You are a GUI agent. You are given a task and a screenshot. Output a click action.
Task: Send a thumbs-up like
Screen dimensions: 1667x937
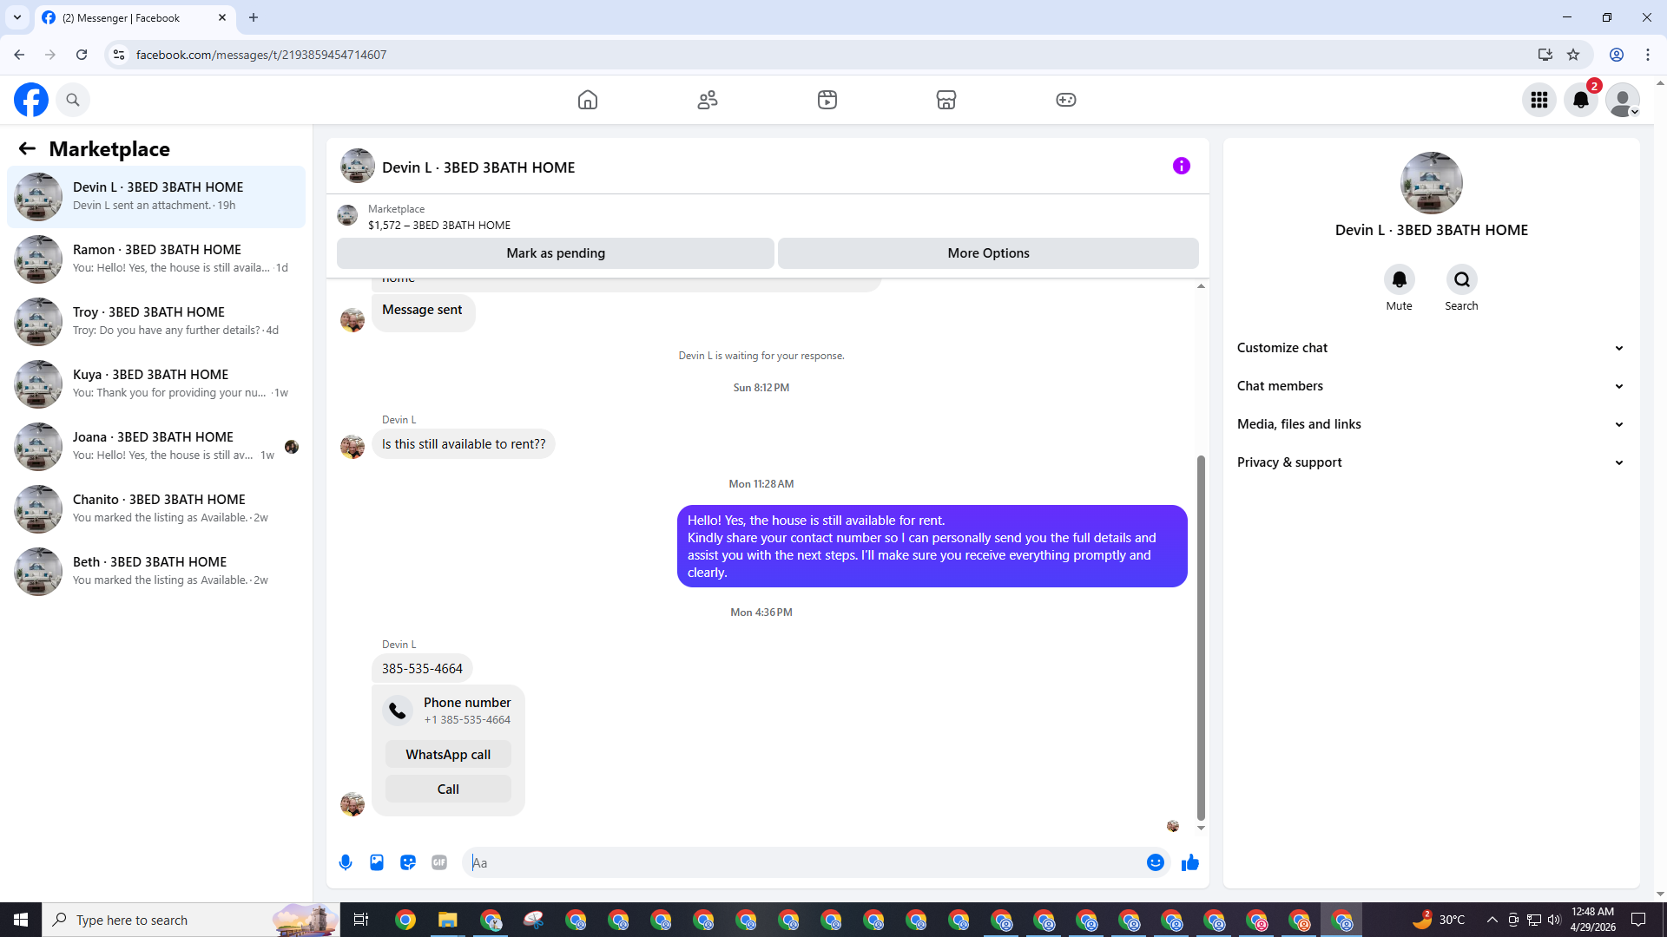(x=1189, y=862)
